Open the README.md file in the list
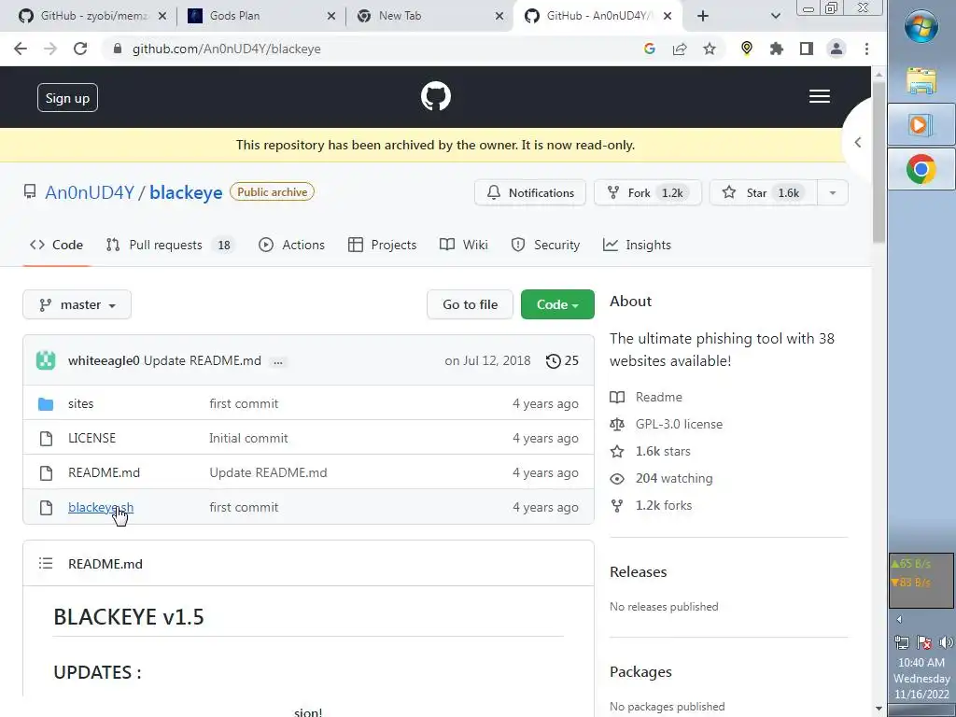The width and height of the screenshot is (956, 717). coord(105,472)
